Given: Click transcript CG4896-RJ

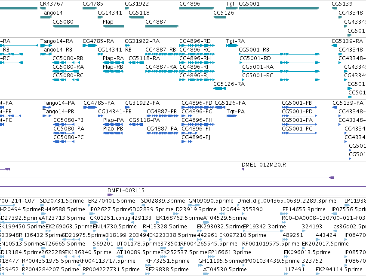Looking at the screenshot, I should coord(197,80).
